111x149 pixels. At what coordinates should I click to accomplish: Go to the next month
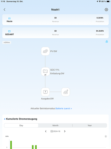coord(65,131)
